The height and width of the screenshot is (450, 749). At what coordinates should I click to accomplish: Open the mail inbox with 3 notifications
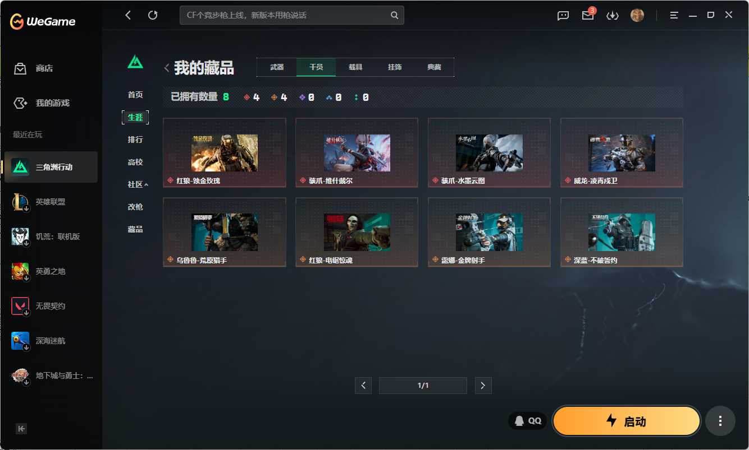(588, 16)
